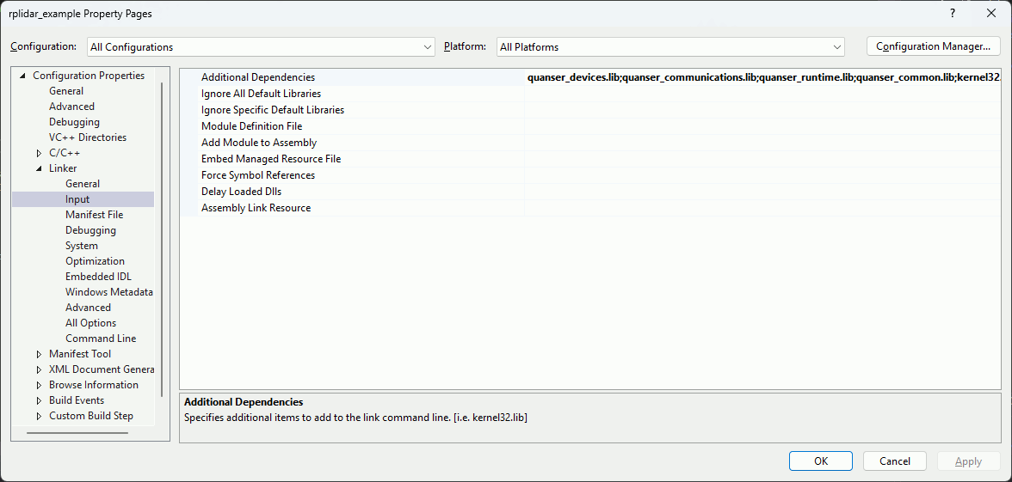The height and width of the screenshot is (482, 1012).
Task: Collapse the Configuration Properties tree node
Action: click(x=22, y=76)
